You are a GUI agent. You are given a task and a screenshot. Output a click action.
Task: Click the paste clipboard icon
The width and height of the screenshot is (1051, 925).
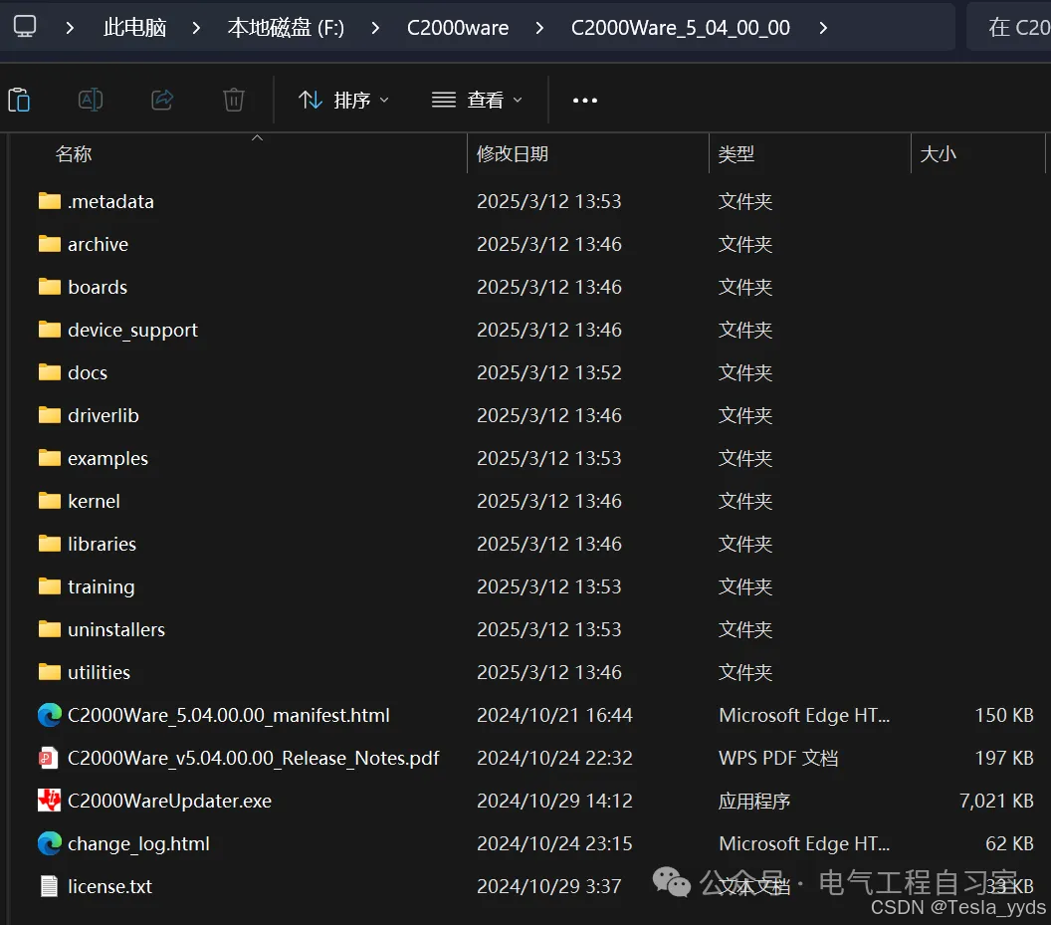click(20, 100)
